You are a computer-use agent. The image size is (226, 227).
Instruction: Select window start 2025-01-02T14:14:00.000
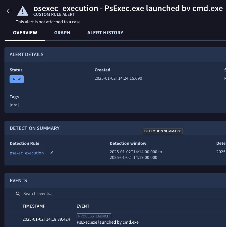click(133, 152)
